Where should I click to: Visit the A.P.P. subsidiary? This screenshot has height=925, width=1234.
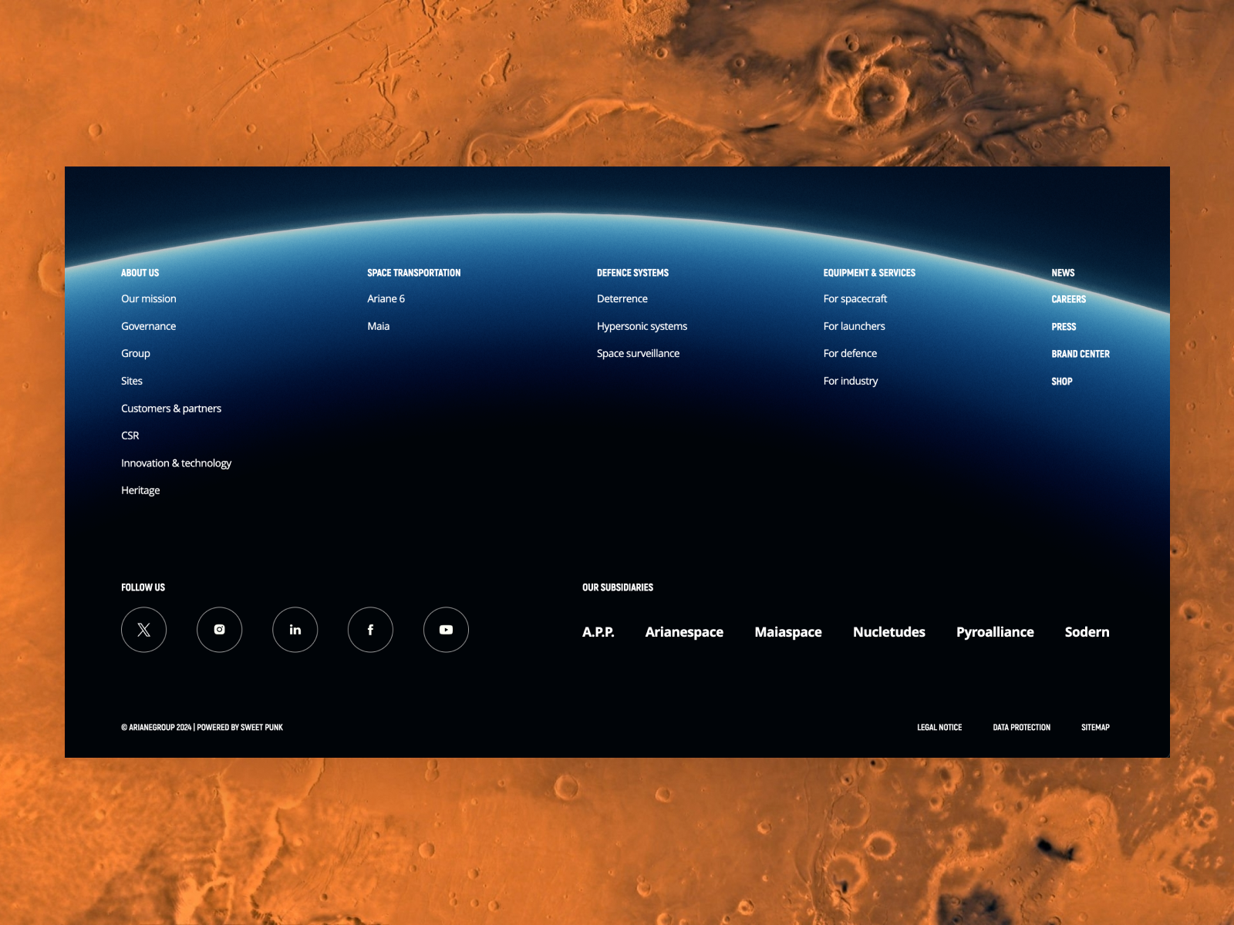(x=598, y=632)
